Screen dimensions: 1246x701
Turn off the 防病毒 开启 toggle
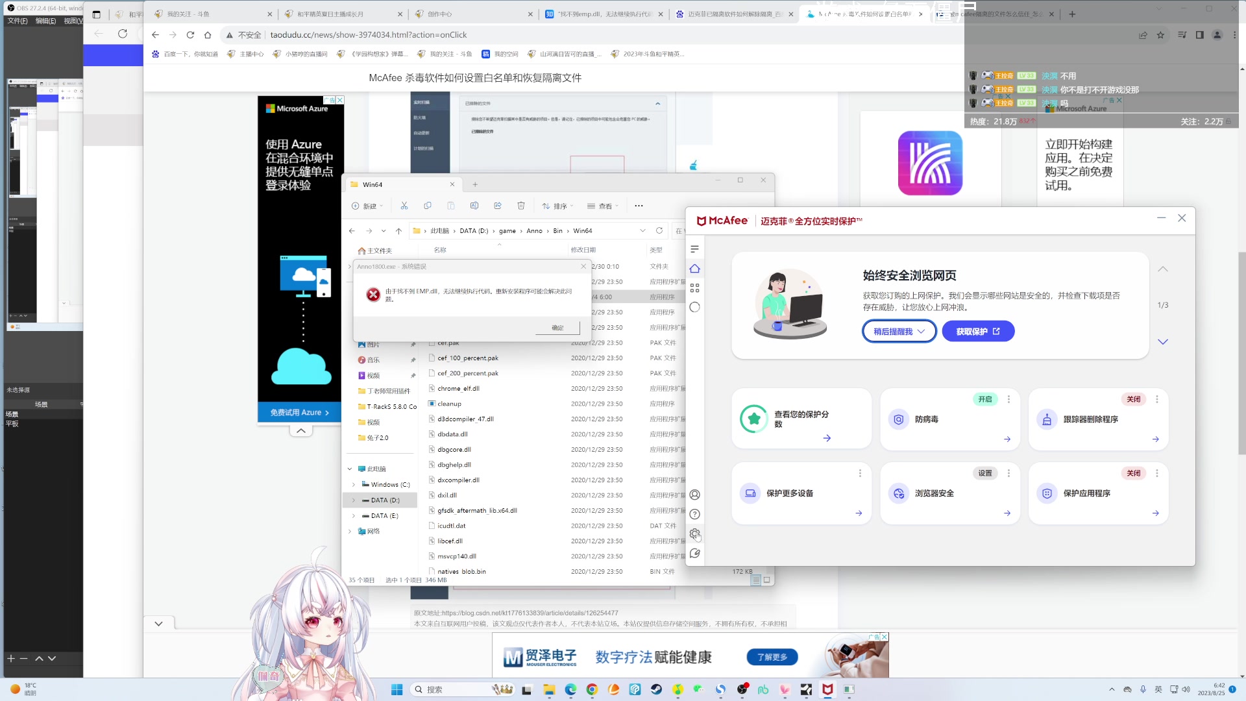(x=985, y=399)
